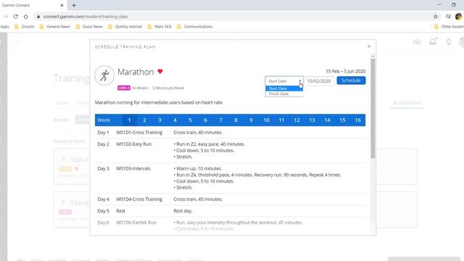Click the reading list icon

click(448, 17)
